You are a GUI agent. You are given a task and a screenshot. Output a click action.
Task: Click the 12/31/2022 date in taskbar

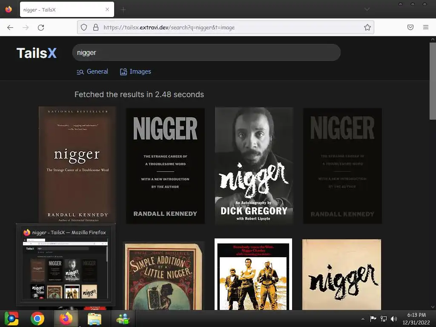tap(416, 323)
